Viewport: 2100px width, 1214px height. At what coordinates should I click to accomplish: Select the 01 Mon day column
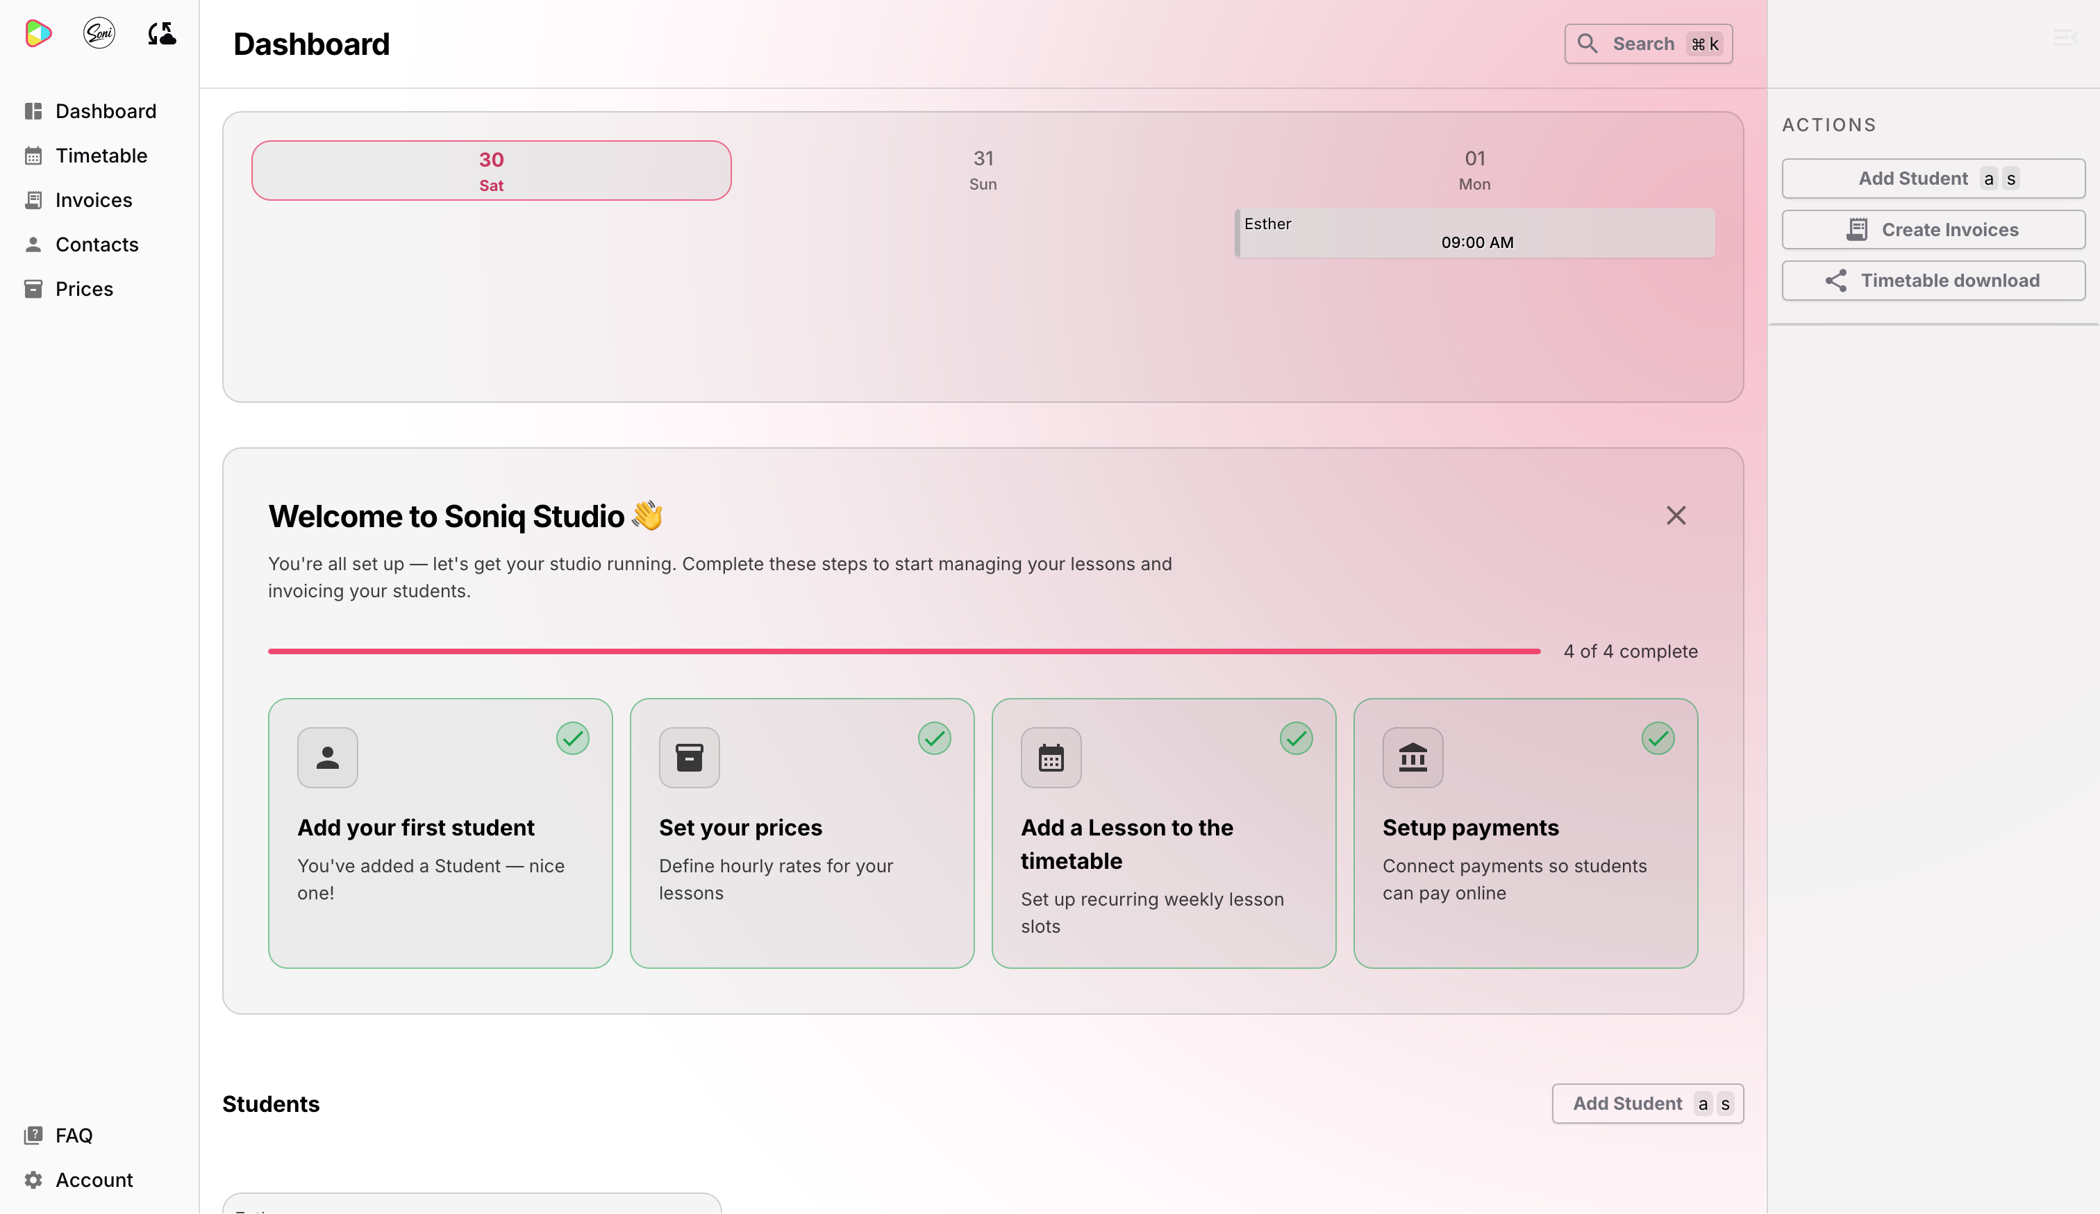click(1474, 170)
